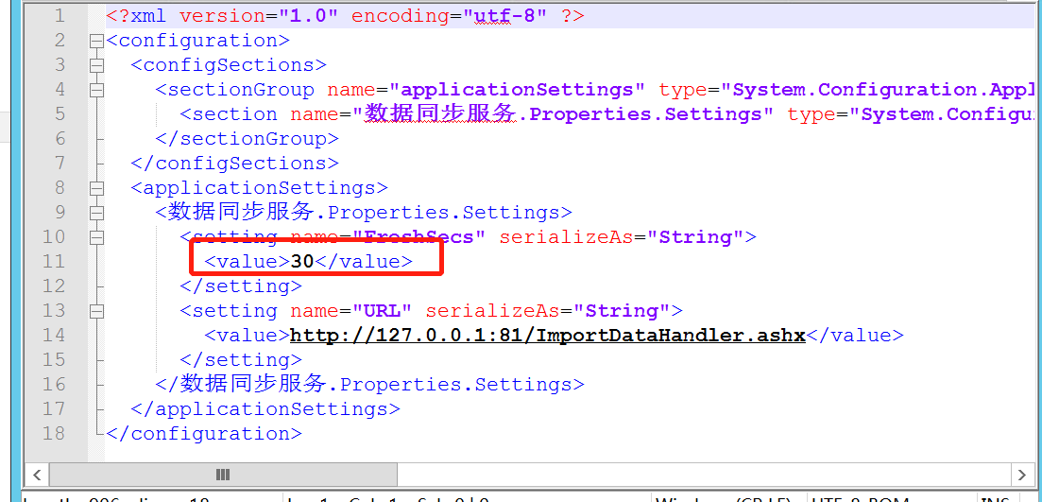Screen dimensions: 1042x502
Task: Click the closing </value> tag on line 14
Action: click(855, 336)
